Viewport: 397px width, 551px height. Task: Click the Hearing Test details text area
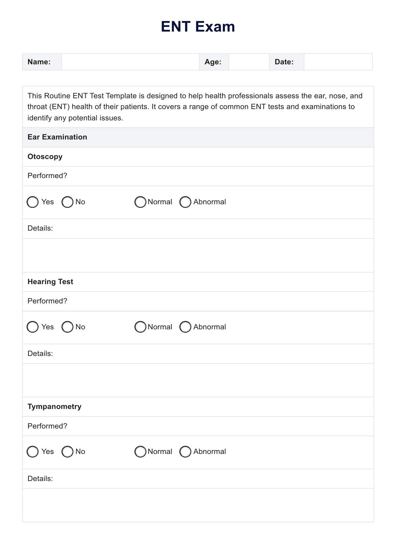[x=198, y=380]
